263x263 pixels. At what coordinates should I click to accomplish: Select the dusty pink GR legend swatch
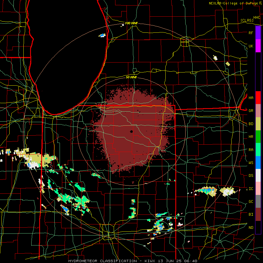point(258,110)
